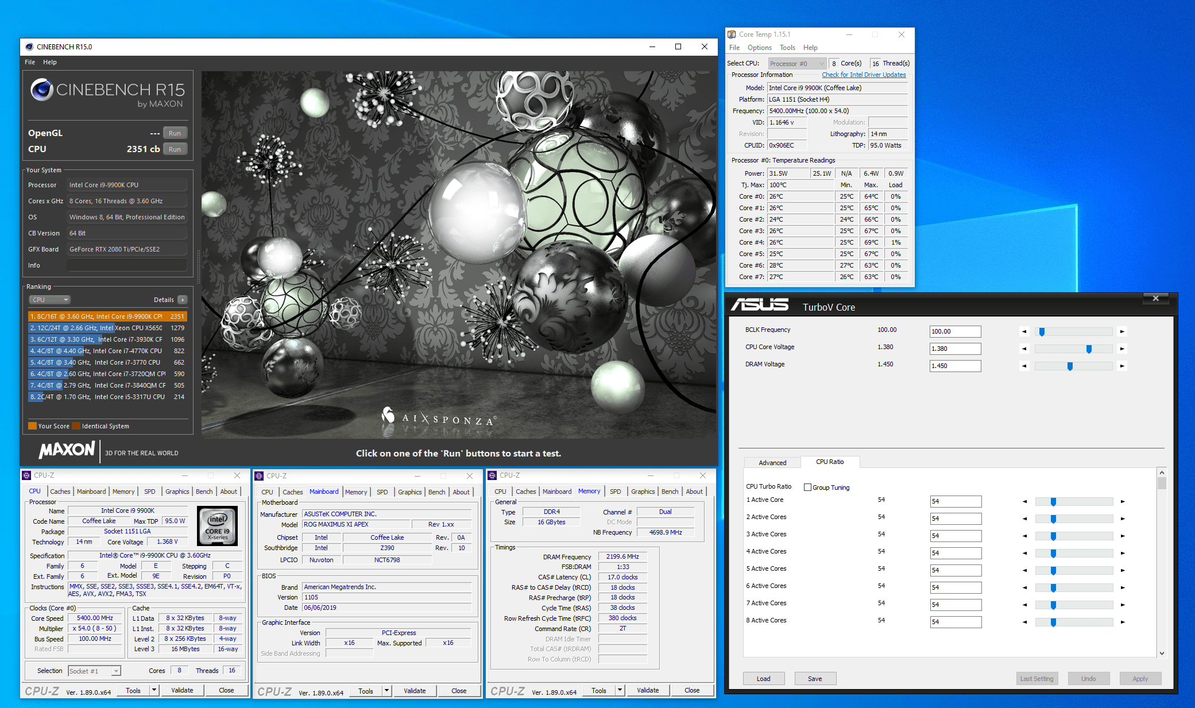Increase DRAM Voltage with right arrow
Viewport: 1195px width, 708px height.
1122,366
